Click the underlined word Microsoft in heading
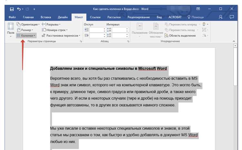Screen dimensions: 242x150 tap(147, 68)
